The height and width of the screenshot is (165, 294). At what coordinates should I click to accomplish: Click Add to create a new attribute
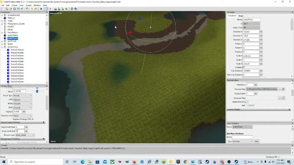(256, 142)
